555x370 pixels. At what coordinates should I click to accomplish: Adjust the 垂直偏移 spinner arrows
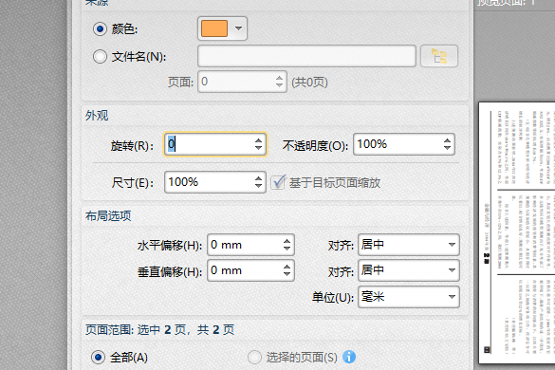pos(287,270)
